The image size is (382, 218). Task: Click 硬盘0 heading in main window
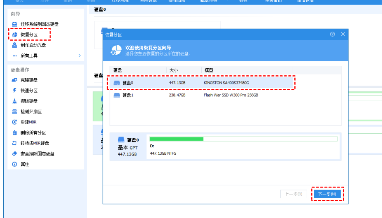pos(100,9)
